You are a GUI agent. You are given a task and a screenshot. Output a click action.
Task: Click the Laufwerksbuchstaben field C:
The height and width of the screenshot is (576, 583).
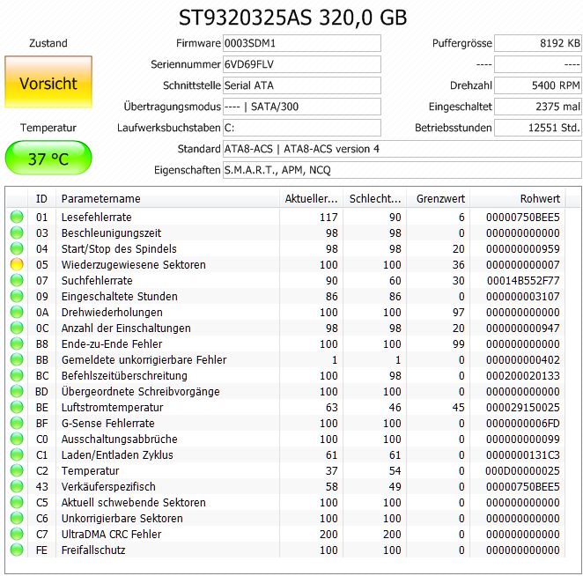(x=301, y=128)
